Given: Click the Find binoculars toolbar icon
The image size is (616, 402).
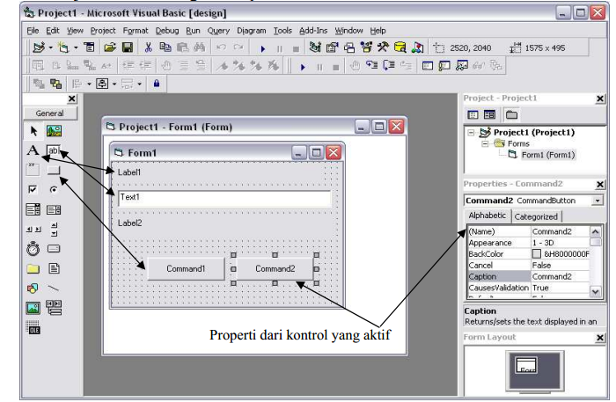Looking at the screenshot, I should pos(200,48).
